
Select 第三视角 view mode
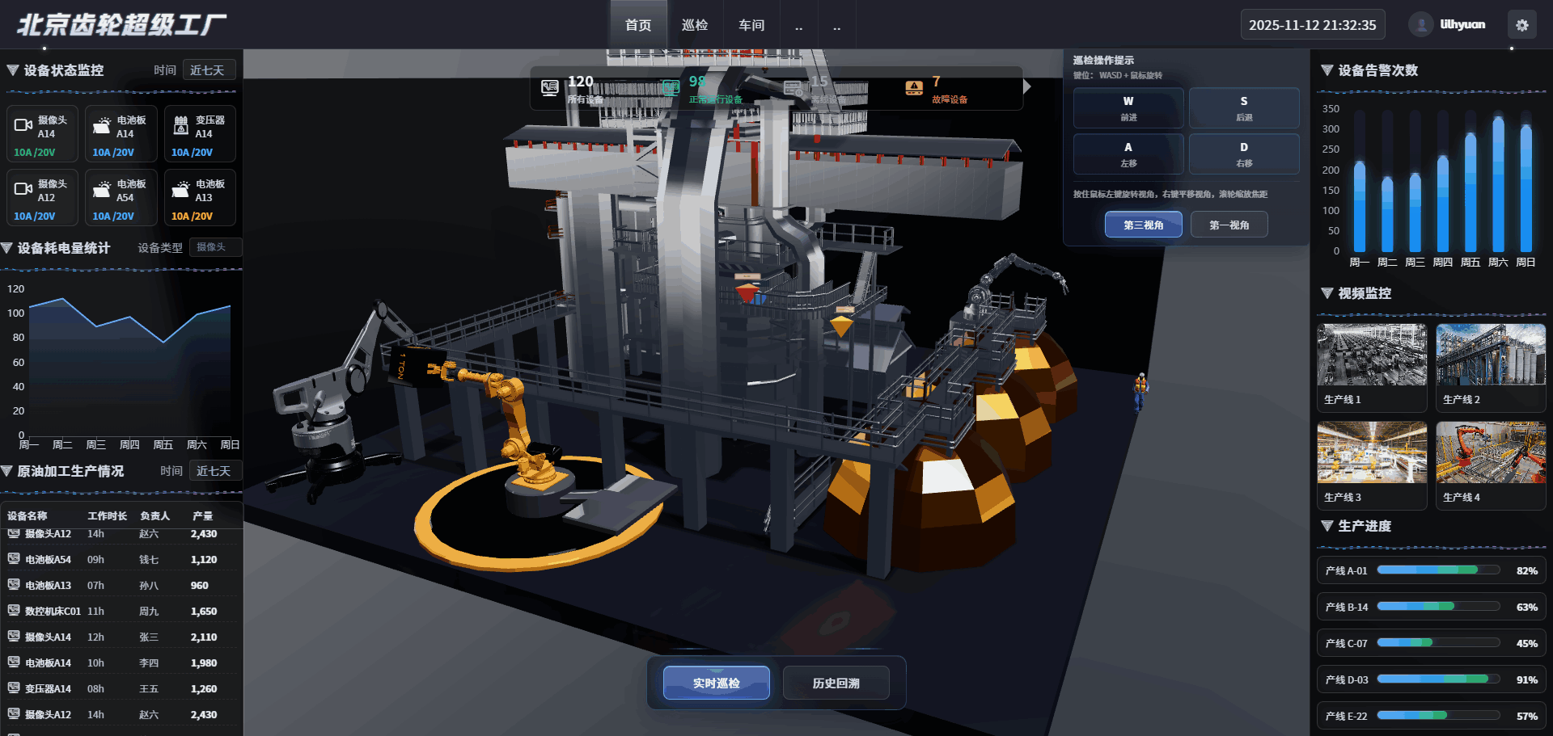[x=1143, y=225]
